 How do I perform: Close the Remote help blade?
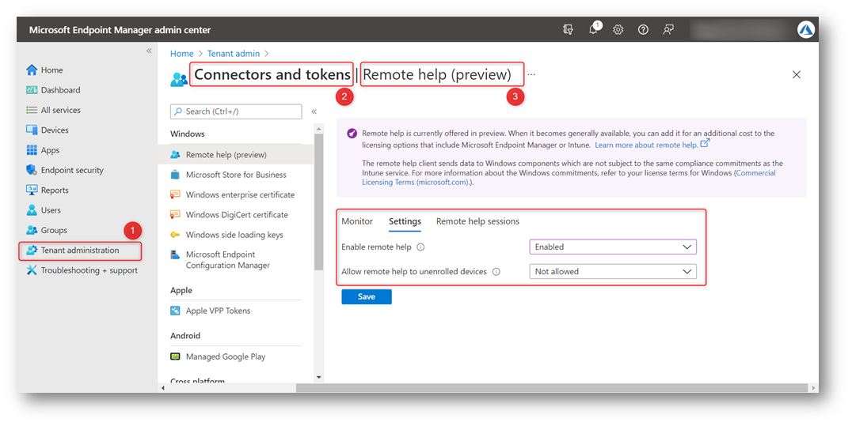(x=797, y=75)
